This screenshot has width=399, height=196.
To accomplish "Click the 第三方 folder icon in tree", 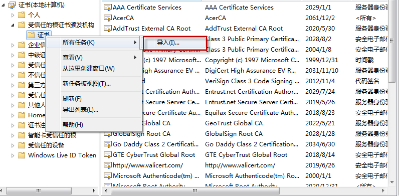I will (x=22, y=85).
